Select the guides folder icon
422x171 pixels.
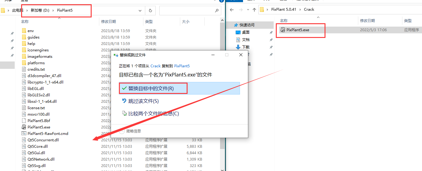[x=24, y=37]
